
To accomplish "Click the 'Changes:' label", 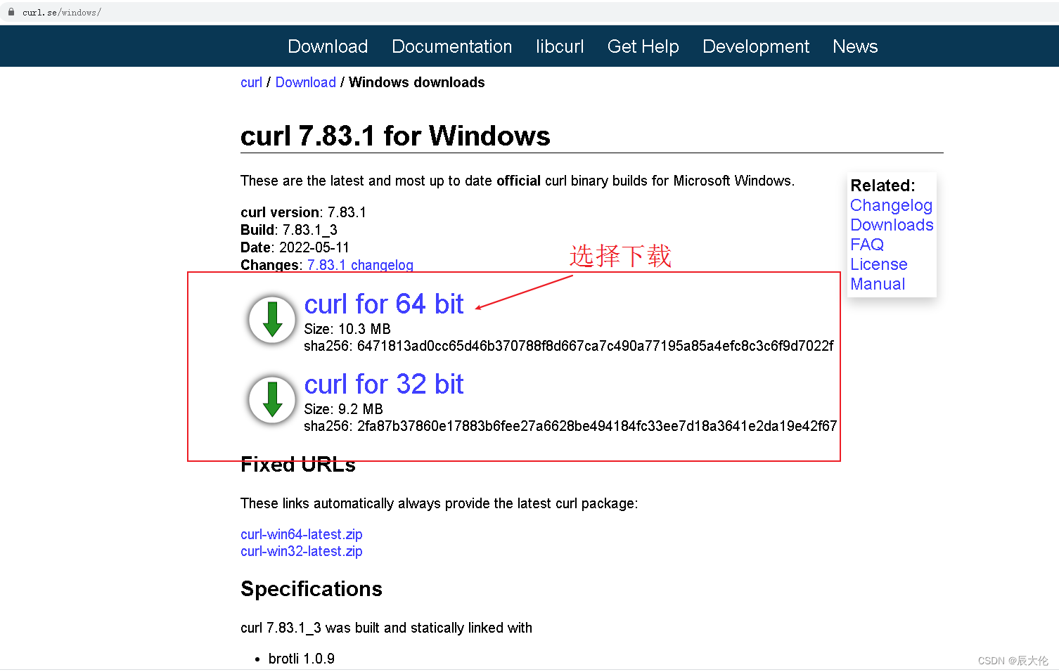I will [271, 265].
